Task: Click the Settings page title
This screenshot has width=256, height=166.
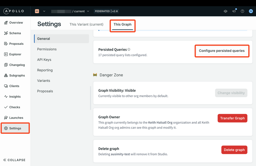Action: click(49, 24)
